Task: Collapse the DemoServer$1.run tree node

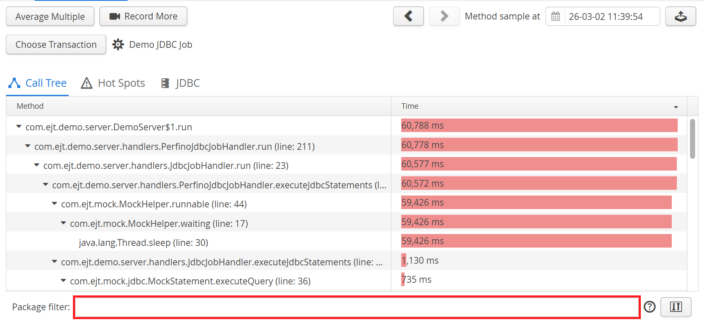Action: coord(19,127)
